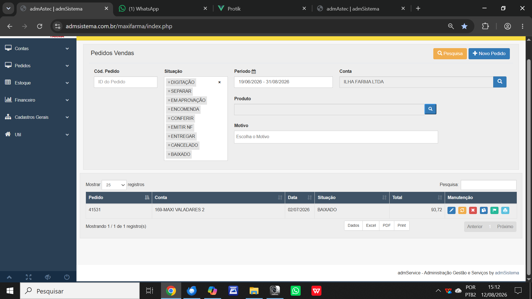Viewport: 532px width, 299px height.
Task: Remove the CONFERIR tag from Situação
Action: (x=169, y=118)
